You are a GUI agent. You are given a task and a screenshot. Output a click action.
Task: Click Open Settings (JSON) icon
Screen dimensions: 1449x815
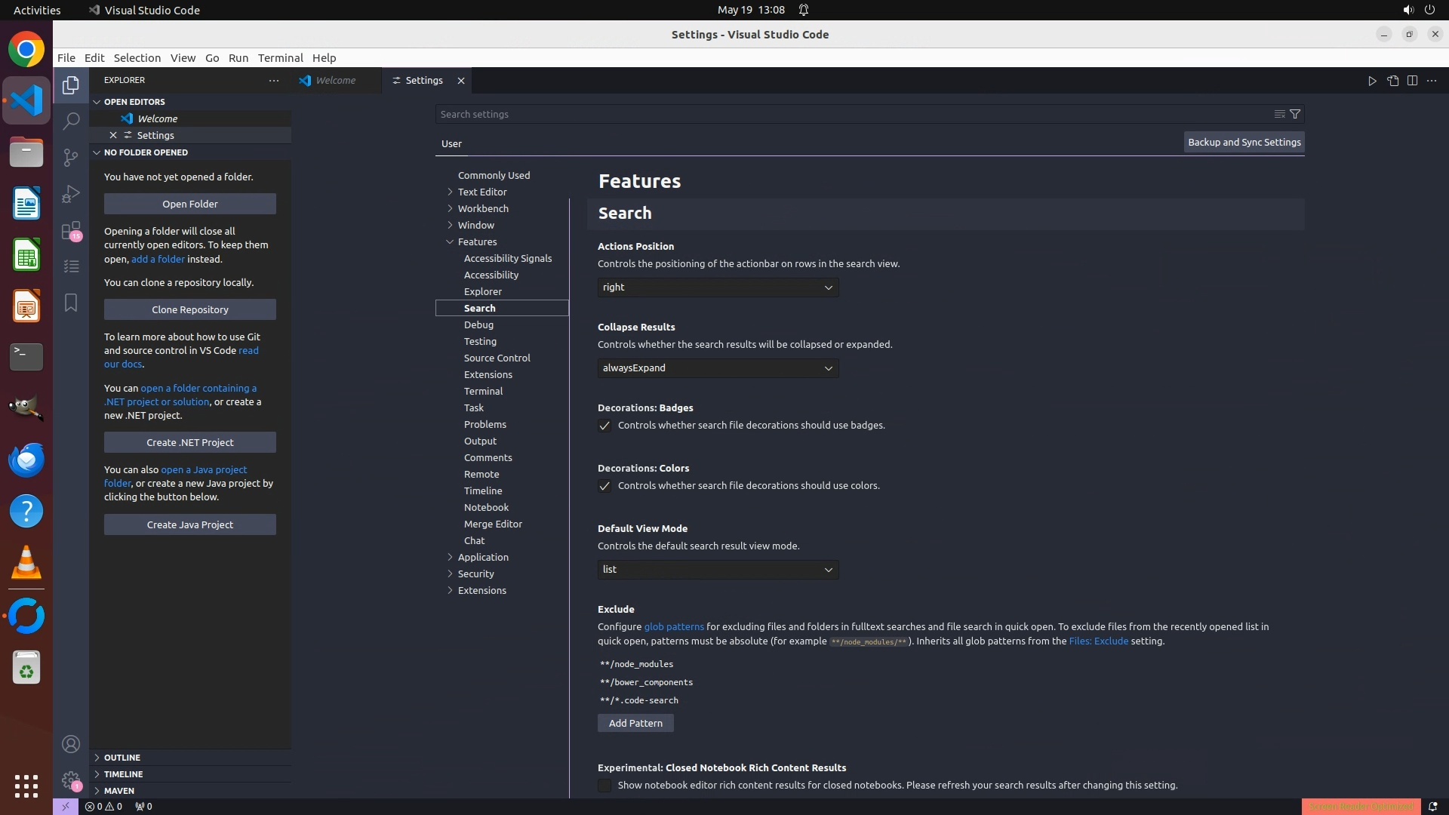tap(1392, 81)
